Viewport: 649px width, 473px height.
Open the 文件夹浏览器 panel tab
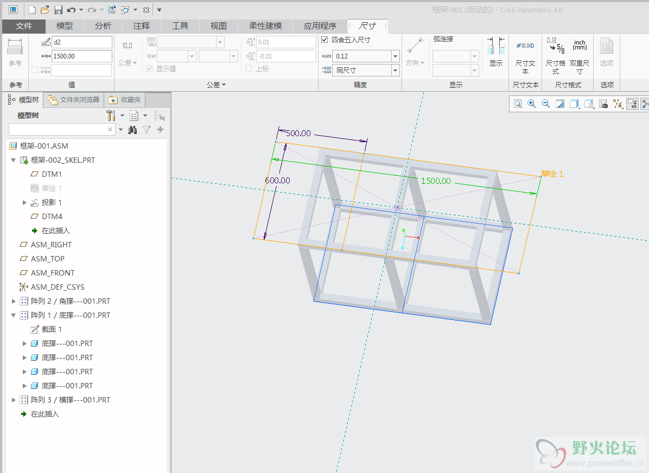click(74, 100)
